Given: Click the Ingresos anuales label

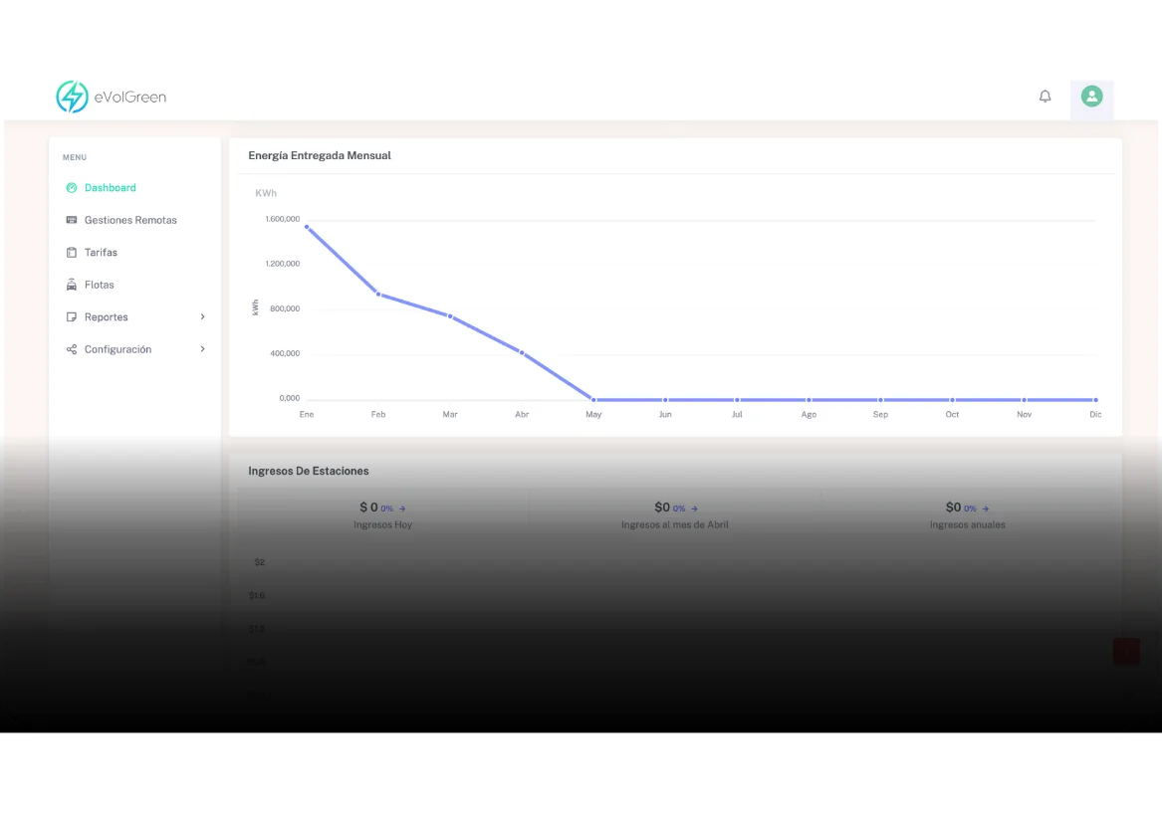Looking at the screenshot, I should click(x=968, y=525).
